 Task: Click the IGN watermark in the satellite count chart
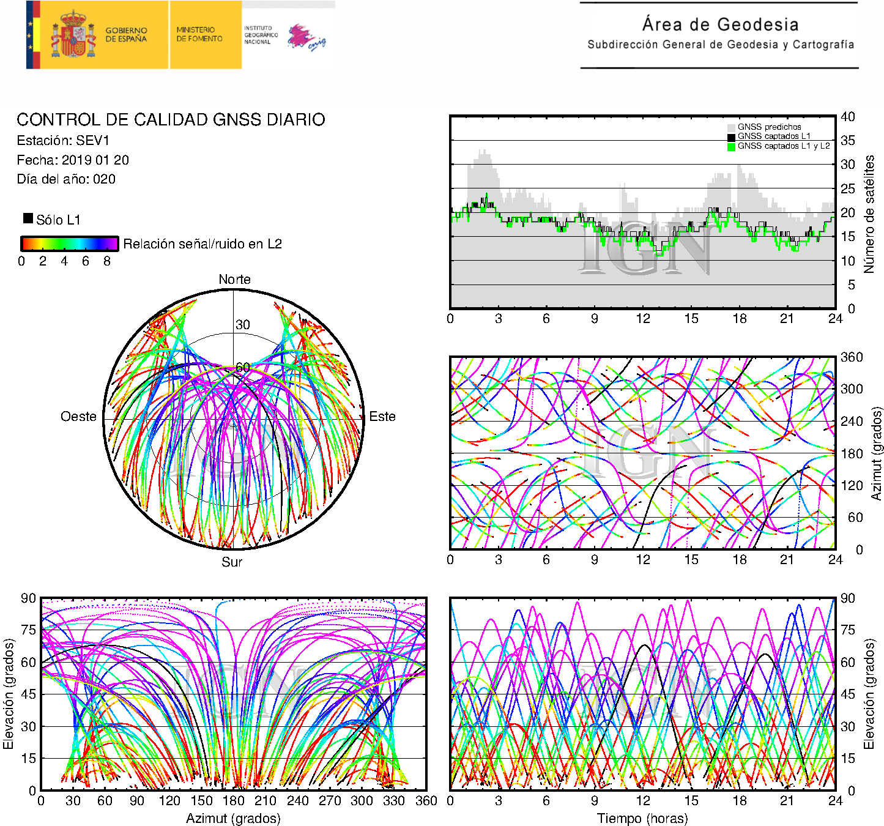pos(645,248)
